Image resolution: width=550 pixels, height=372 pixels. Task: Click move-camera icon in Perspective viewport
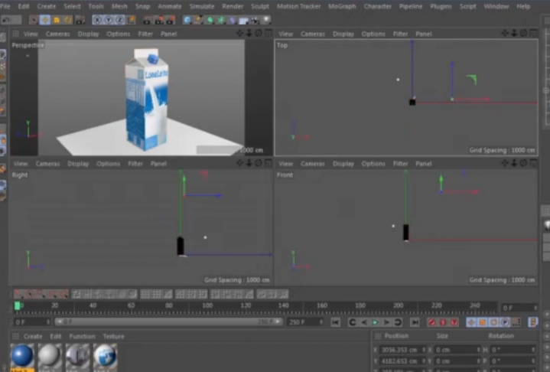pos(239,34)
